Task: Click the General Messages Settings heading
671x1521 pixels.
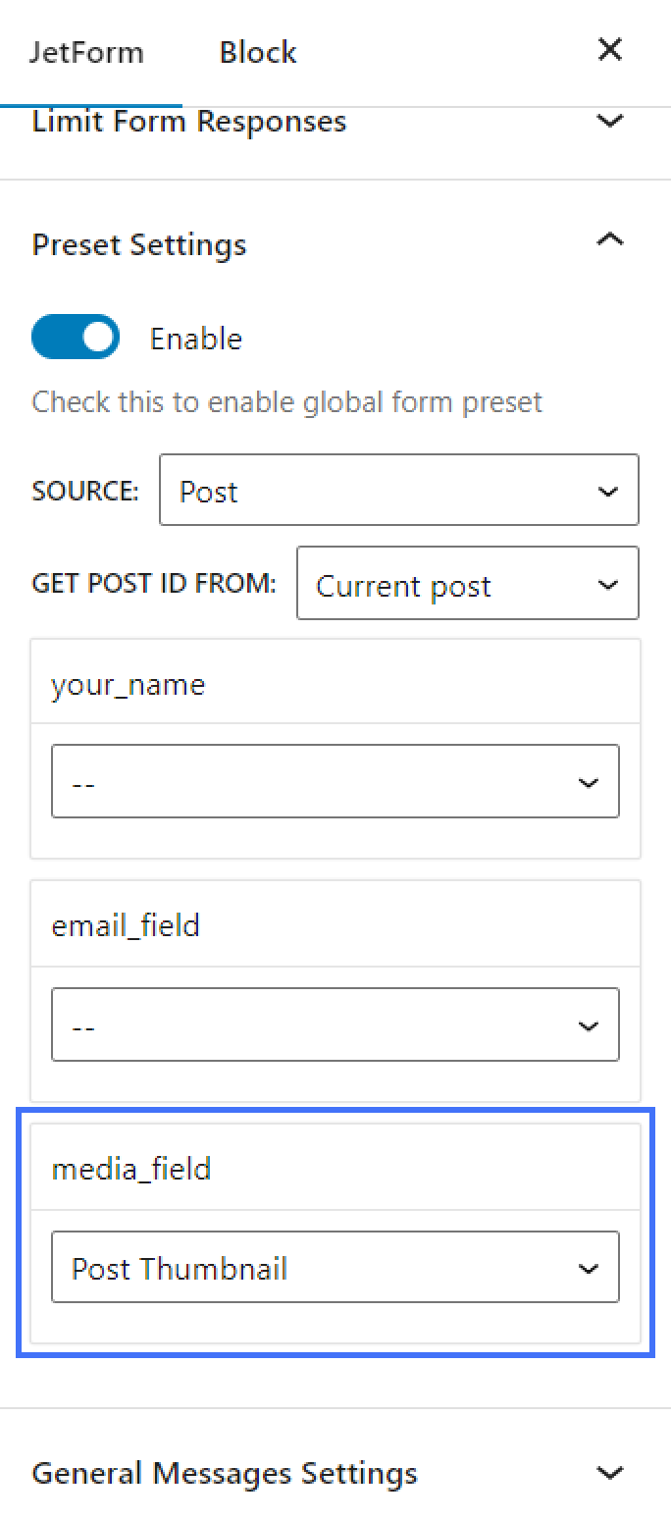Action: [225, 1472]
